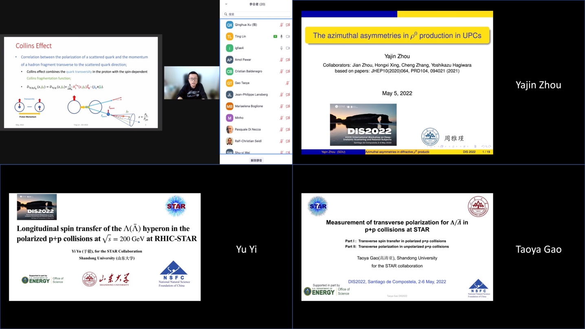Click Gao Taoya's muted microphone icon
Image resolution: width=585 pixels, height=329 pixels.
coord(287,83)
